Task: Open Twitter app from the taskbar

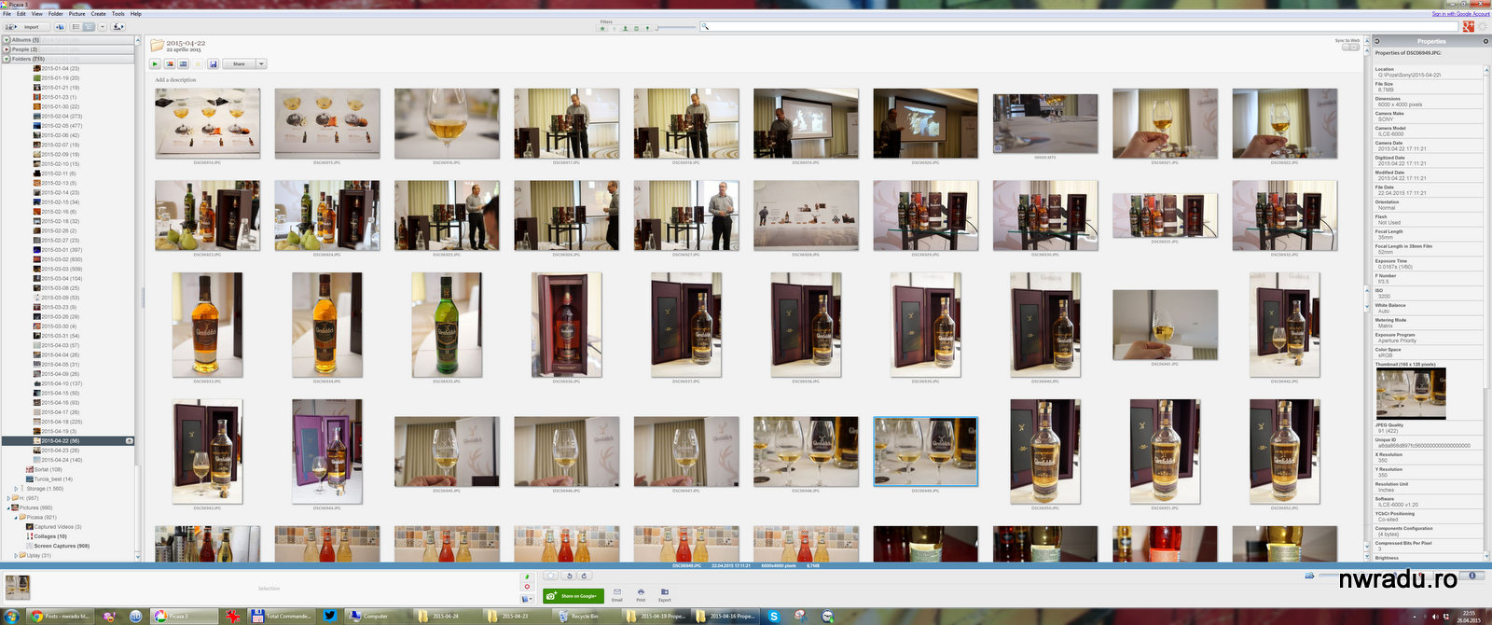Action: click(330, 616)
